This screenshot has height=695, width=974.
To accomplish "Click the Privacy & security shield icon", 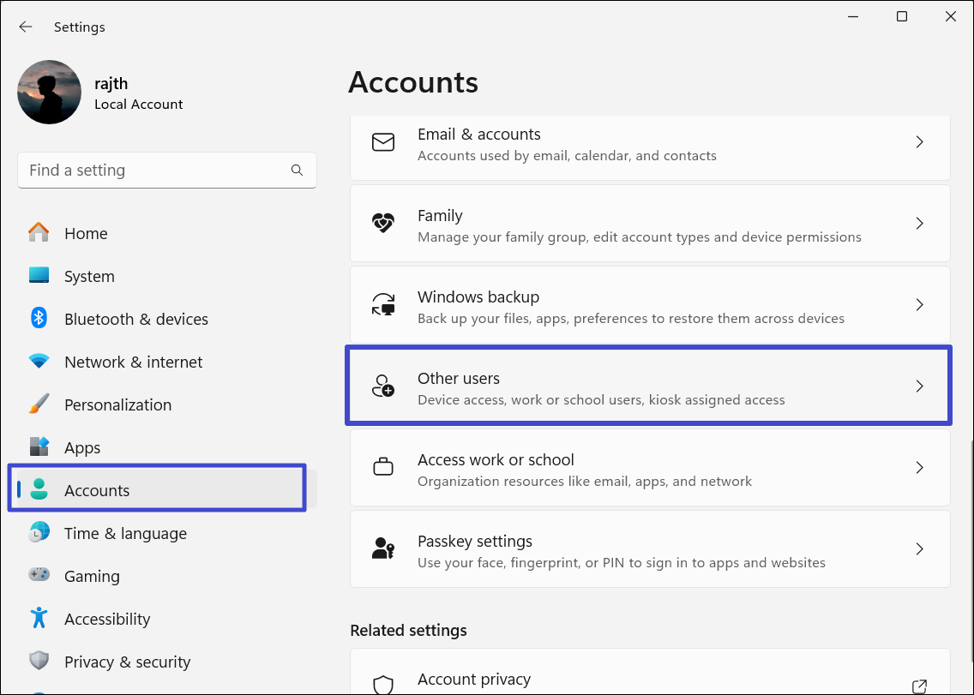I will (39, 662).
